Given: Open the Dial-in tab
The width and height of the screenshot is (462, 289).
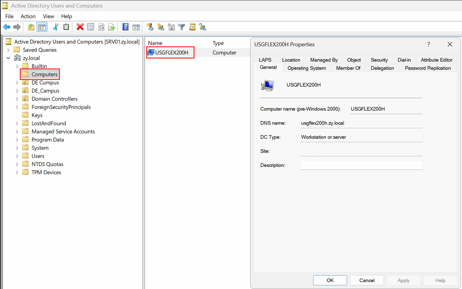Looking at the screenshot, I should (x=404, y=60).
